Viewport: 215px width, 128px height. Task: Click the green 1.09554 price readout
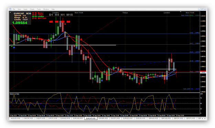pyautogui.click(x=20, y=23)
